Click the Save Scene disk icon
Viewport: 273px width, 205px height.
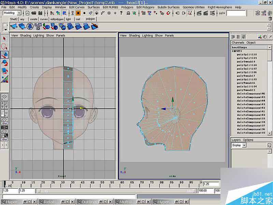pyautogui.click(x=41, y=13)
